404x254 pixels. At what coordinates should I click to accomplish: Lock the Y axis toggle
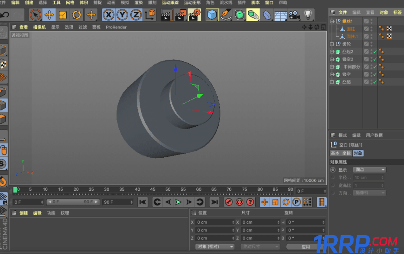pos(123,15)
